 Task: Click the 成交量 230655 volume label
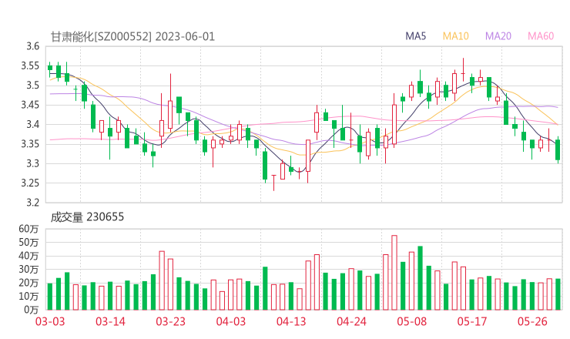click(x=87, y=217)
